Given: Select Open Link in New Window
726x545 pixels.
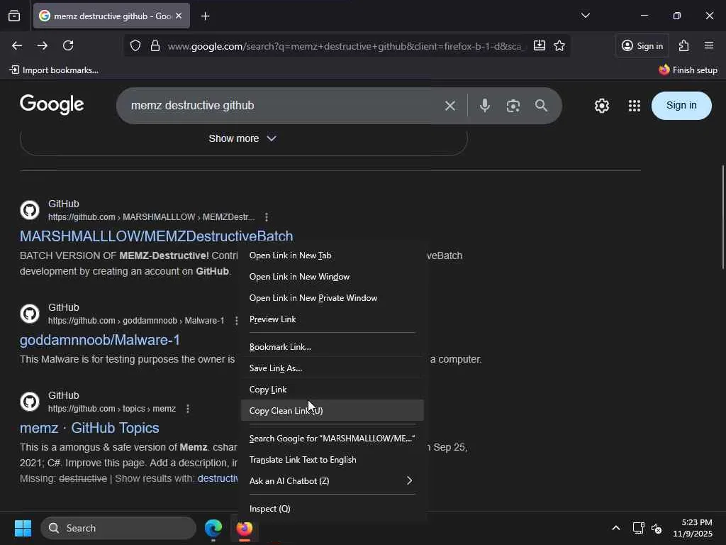Looking at the screenshot, I should (333, 277).
